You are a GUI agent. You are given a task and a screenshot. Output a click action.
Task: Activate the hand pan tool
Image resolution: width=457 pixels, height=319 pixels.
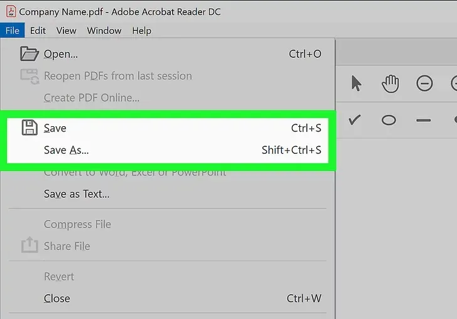coord(390,84)
